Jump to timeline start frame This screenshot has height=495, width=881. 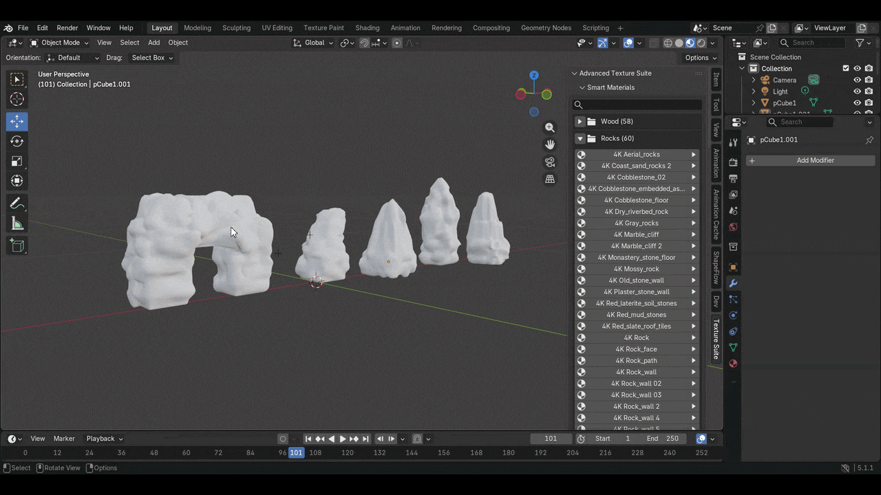coord(308,439)
